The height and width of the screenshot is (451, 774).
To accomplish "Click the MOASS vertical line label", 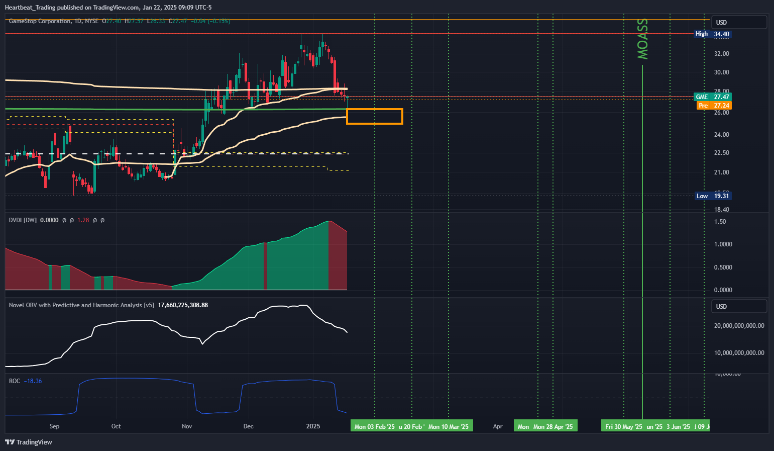I will [x=642, y=39].
